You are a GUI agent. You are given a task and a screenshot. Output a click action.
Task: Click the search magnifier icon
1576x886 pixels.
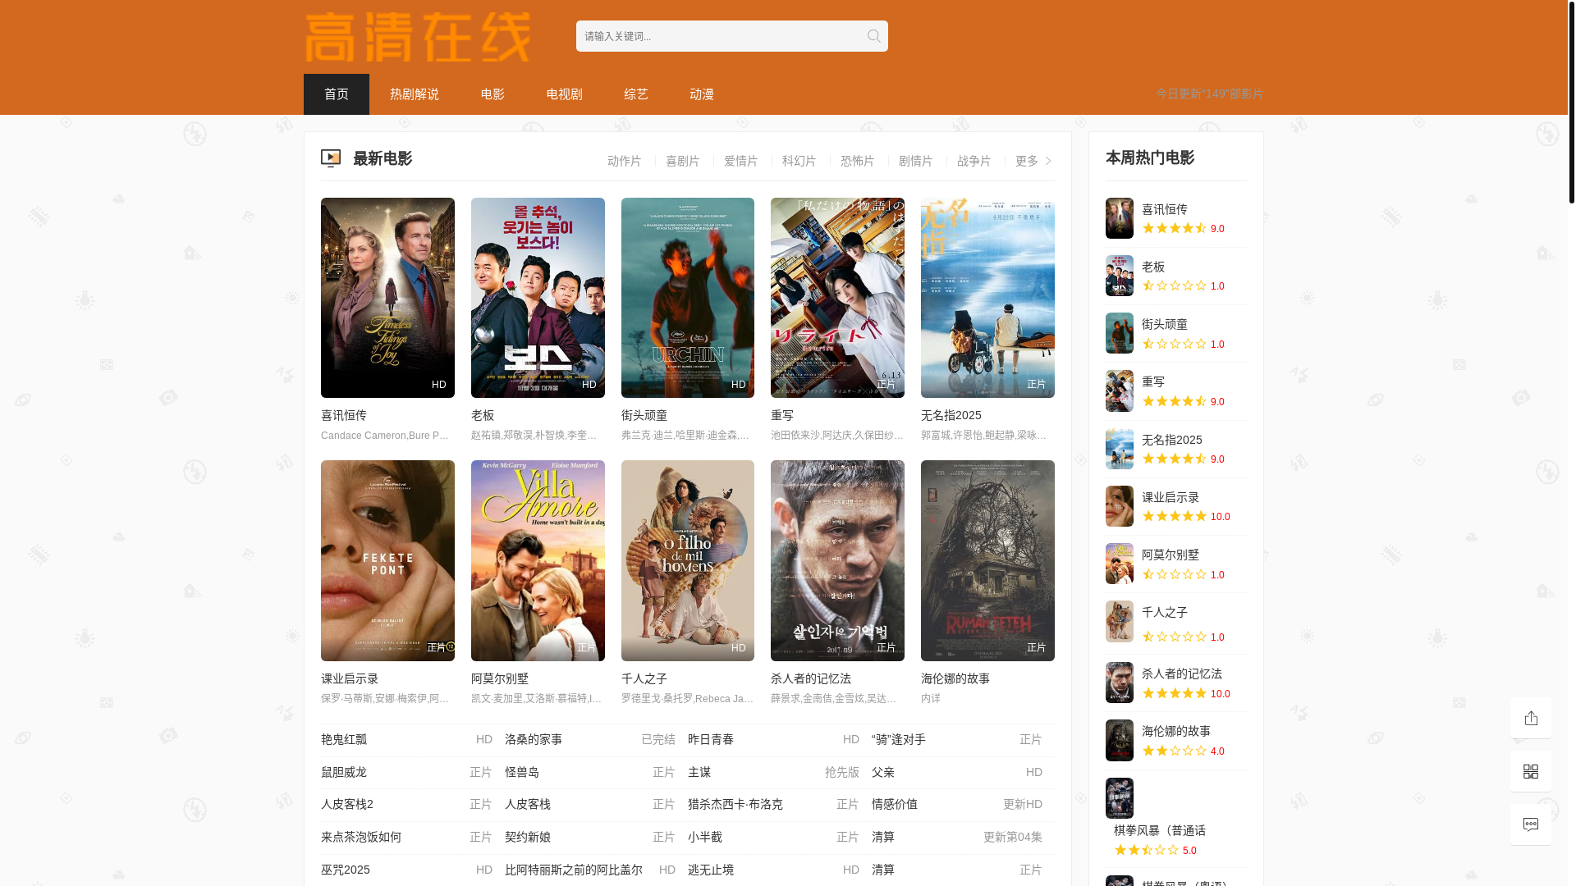pyautogui.click(x=873, y=36)
